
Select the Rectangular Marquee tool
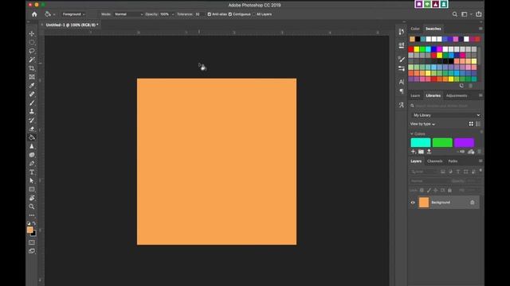32,42
